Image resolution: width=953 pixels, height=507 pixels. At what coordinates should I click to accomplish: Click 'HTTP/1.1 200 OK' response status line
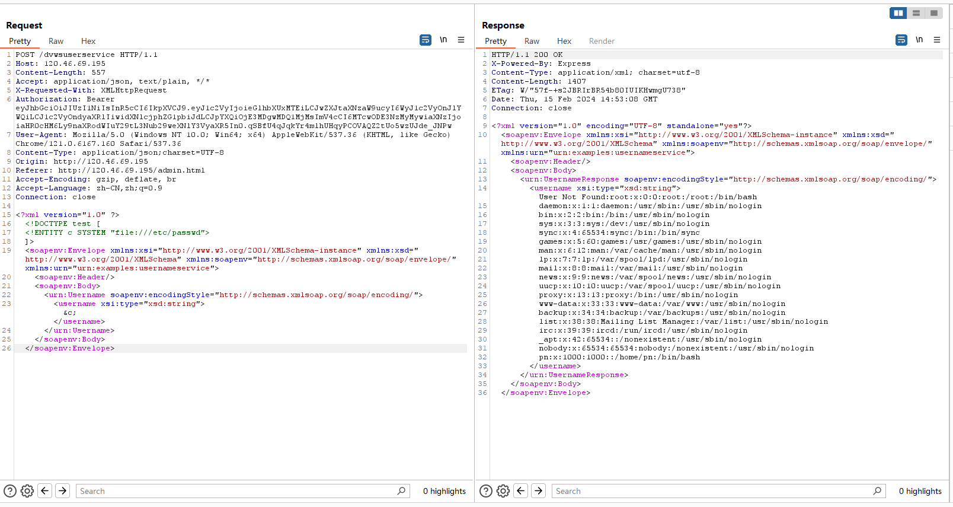527,55
